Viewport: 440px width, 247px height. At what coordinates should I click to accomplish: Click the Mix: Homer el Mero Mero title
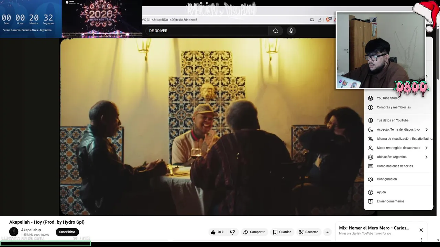(x=374, y=228)
